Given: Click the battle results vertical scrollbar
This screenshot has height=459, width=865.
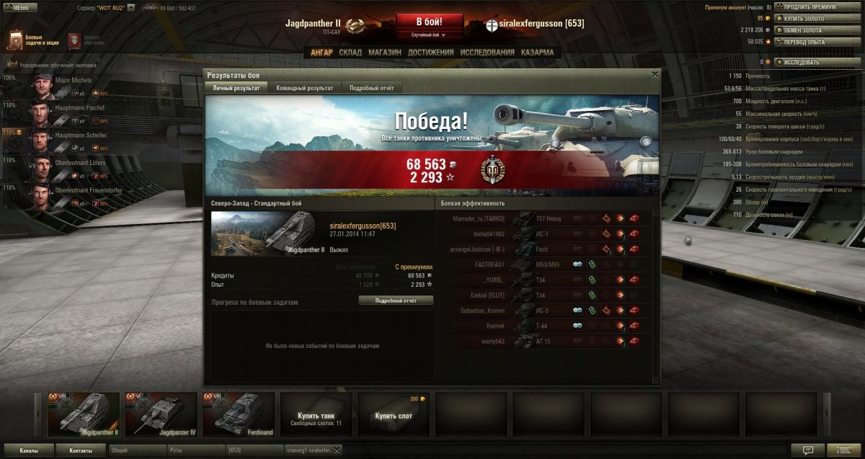Looking at the screenshot, I should click(655, 296).
